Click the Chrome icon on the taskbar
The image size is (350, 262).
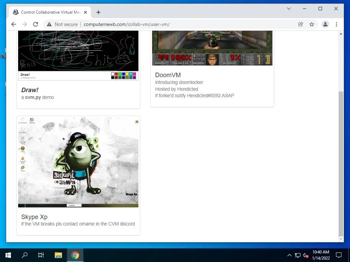75,255
